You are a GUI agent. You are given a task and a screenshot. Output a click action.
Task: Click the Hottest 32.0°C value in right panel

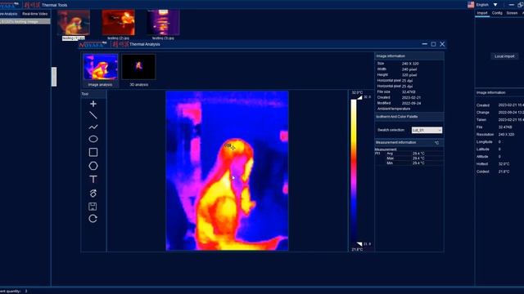(x=504, y=164)
